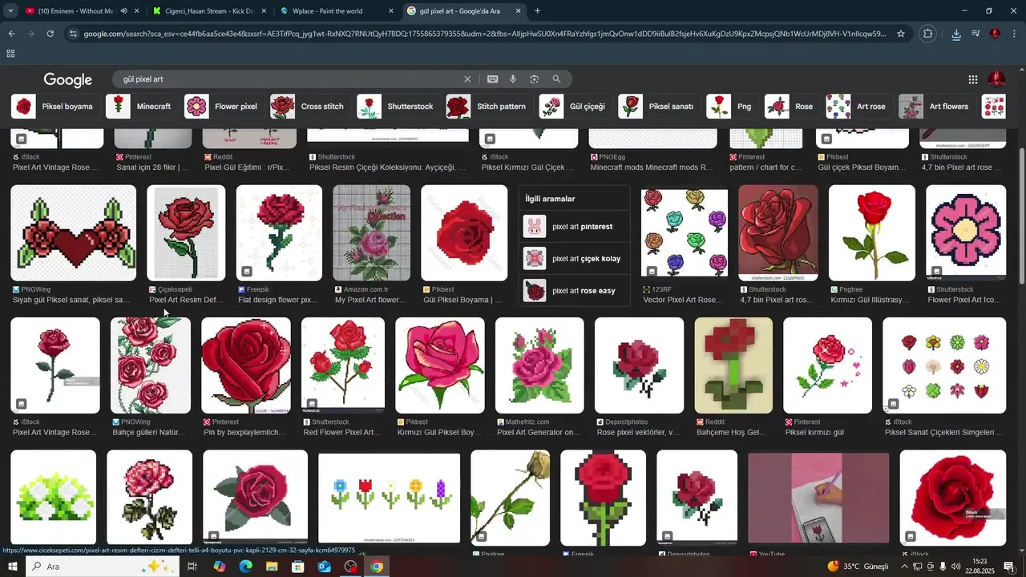Select the Art flowers filter chip
Image resolution: width=1026 pixels, height=577 pixels.
tap(936, 106)
